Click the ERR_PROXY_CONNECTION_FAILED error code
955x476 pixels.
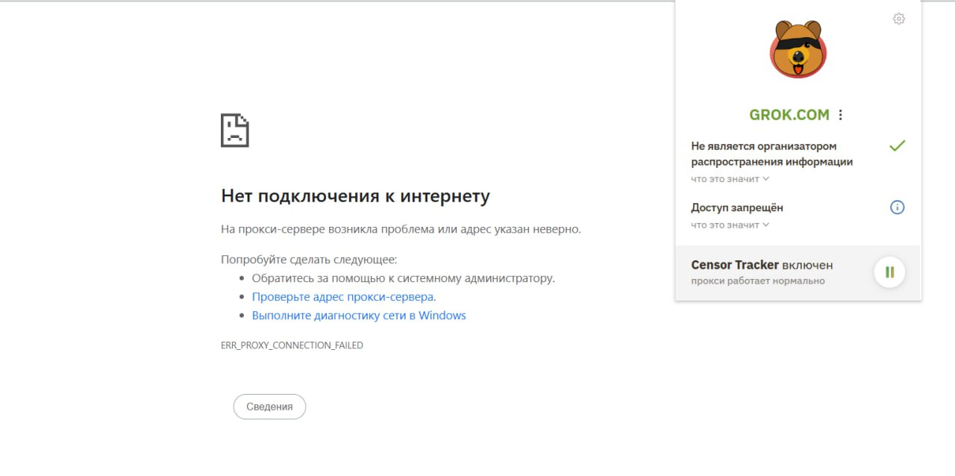pos(292,345)
